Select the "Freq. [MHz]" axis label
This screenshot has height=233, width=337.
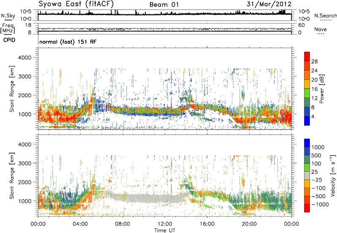click(8, 29)
